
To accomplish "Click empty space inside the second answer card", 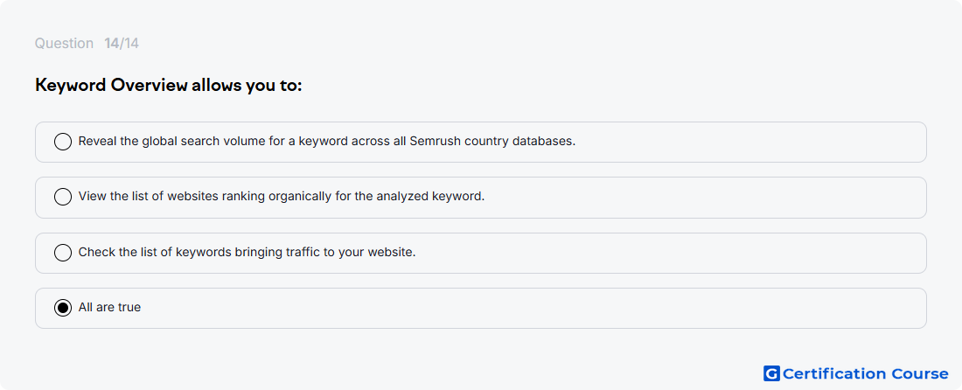I will 706,198.
